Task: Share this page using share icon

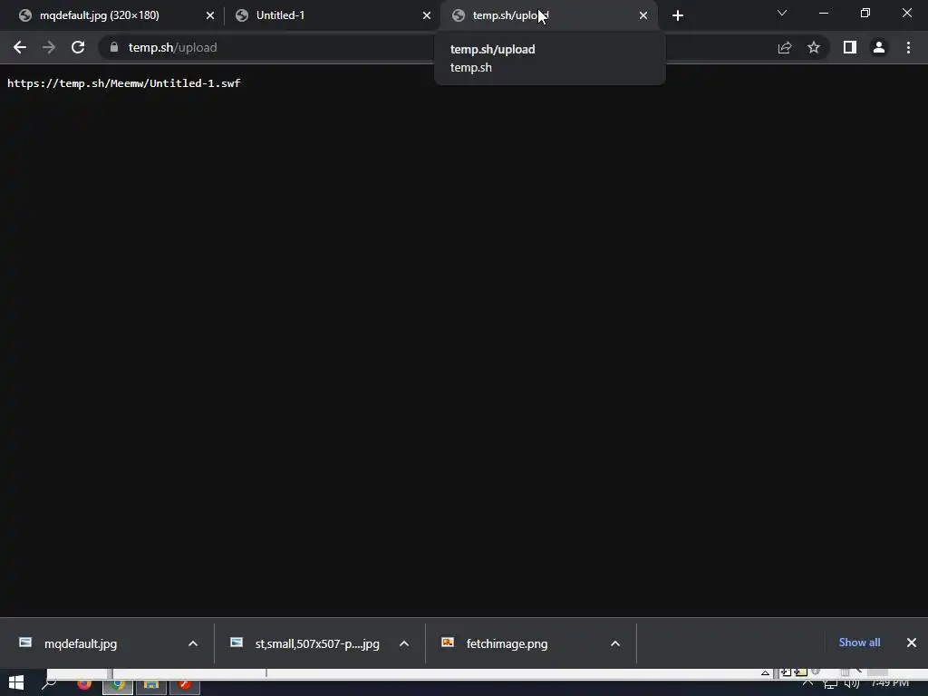Action: (x=785, y=47)
